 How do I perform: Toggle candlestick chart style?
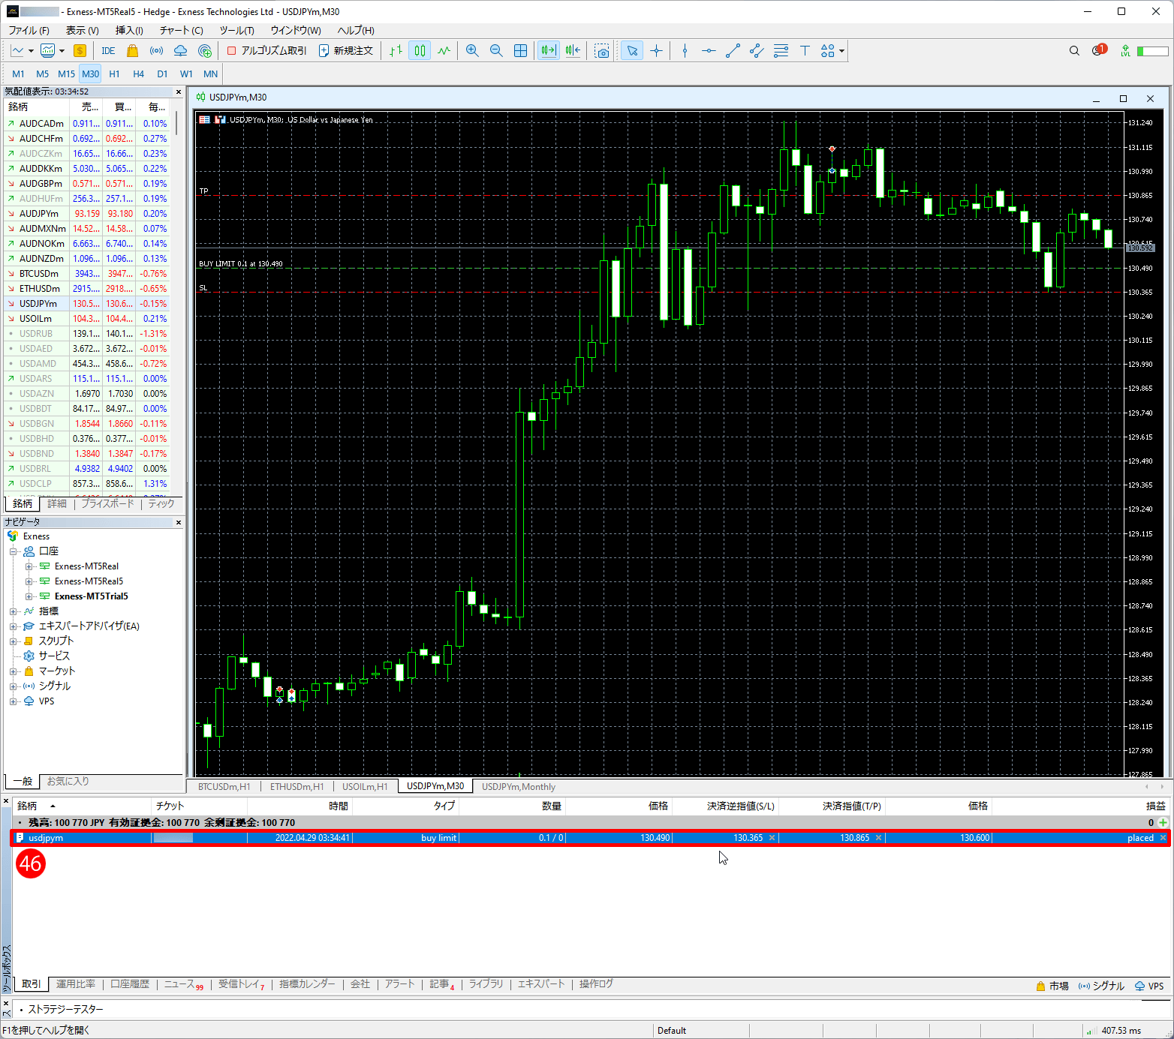point(420,50)
